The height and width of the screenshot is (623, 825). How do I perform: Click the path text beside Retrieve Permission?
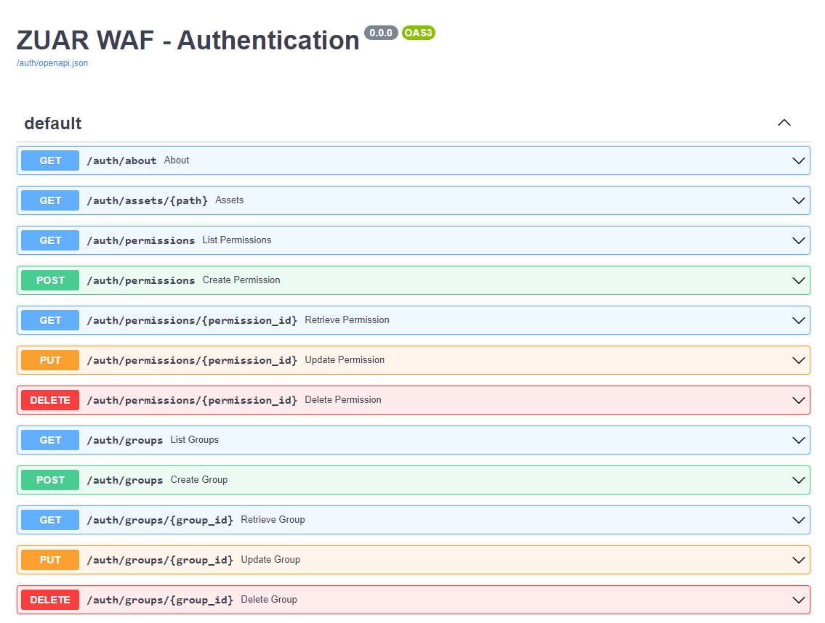(192, 321)
